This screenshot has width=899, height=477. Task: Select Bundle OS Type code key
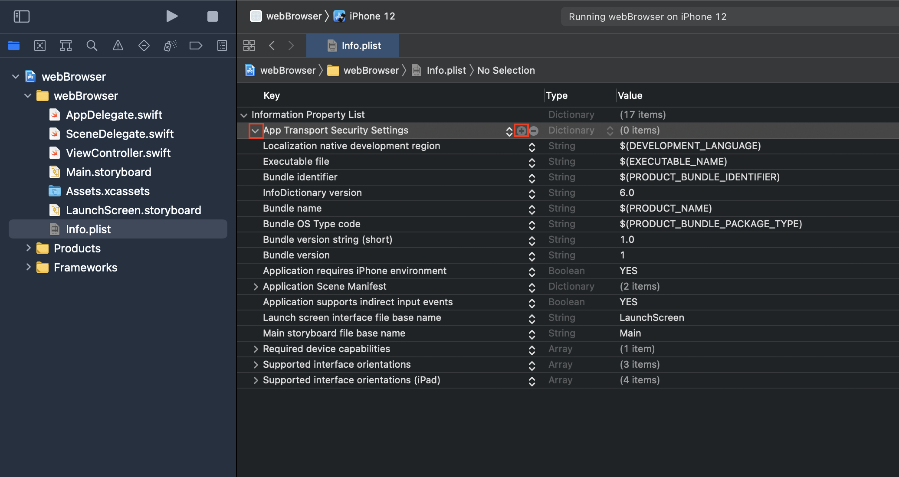tap(312, 224)
